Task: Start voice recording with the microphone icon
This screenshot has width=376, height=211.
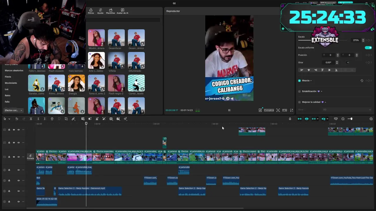Action: click(x=290, y=119)
